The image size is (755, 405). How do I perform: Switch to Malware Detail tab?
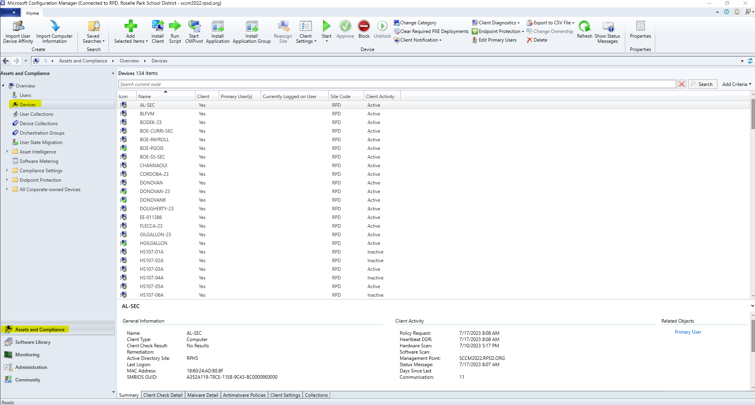pyautogui.click(x=203, y=395)
